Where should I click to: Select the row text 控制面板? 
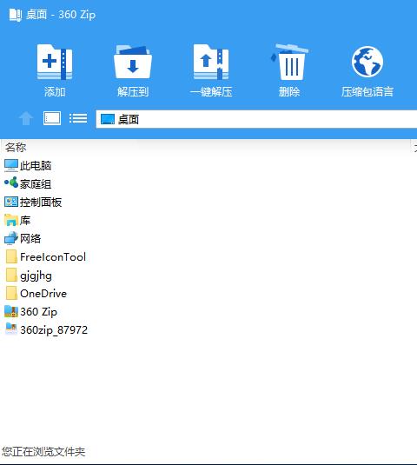(x=41, y=203)
